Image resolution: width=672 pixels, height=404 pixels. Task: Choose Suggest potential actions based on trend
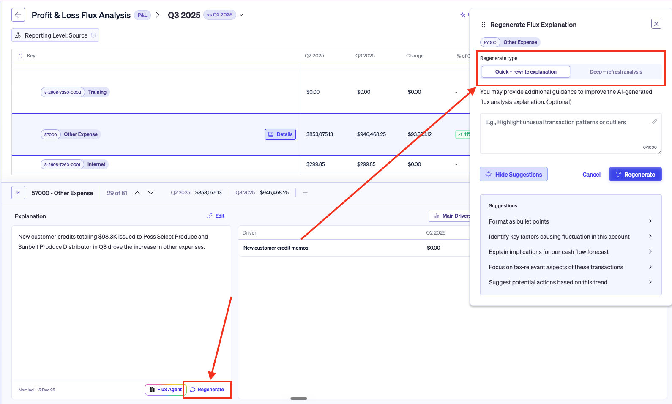tap(571, 282)
